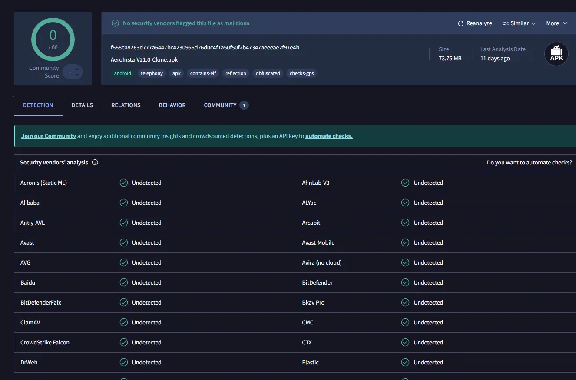Click the check icon in the CTX row
Viewport: 576px width, 380px height.
405,343
